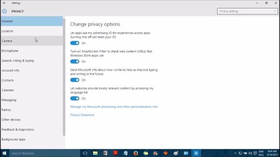Image resolution: width=280 pixels, height=157 pixels.
Task: Open the Location privacy section
Action: (31, 31)
